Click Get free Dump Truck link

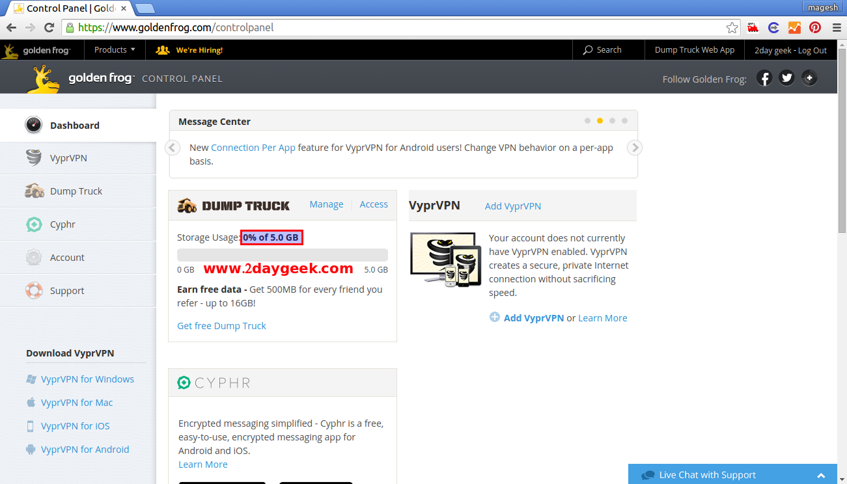point(221,326)
